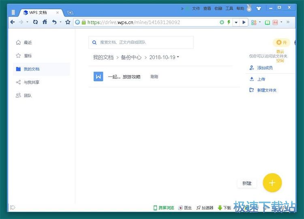Click the 新建 label button
Viewport: 304px width, 219px height.
point(247,183)
